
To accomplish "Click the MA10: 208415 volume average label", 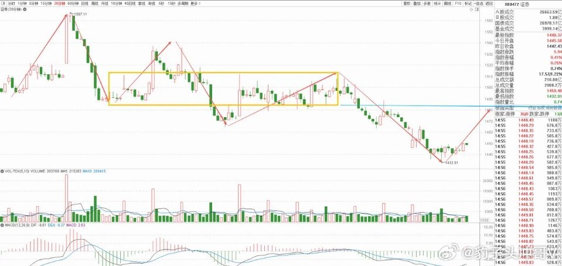I will pyautogui.click(x=94, y=171).
